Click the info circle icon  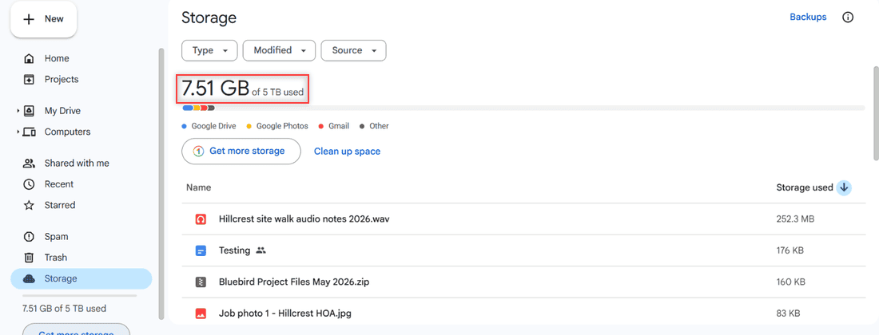[x=848, y=18]
